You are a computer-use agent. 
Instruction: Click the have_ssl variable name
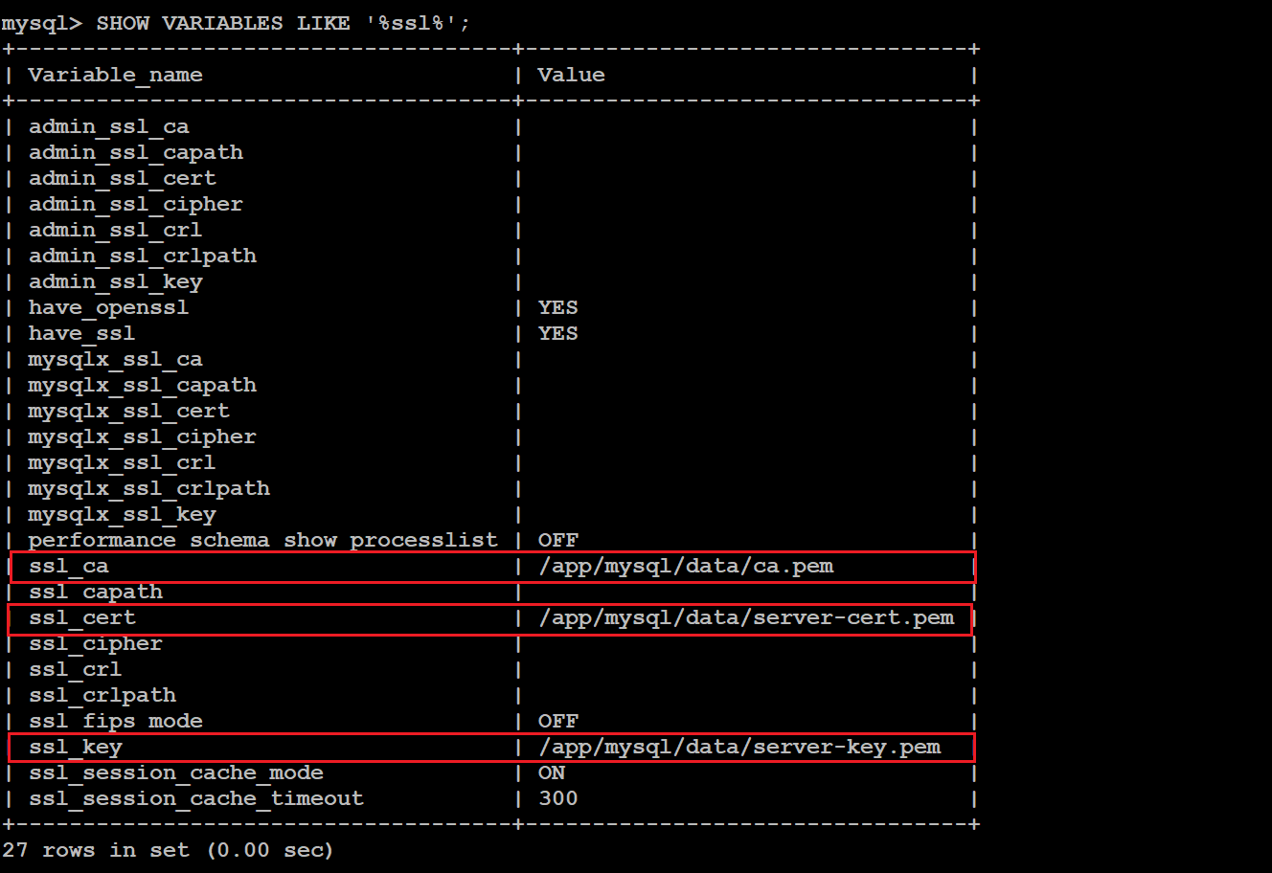click(81, 333)
